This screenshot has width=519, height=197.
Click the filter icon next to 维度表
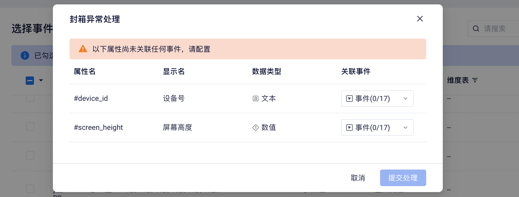(x=475, y=80)
